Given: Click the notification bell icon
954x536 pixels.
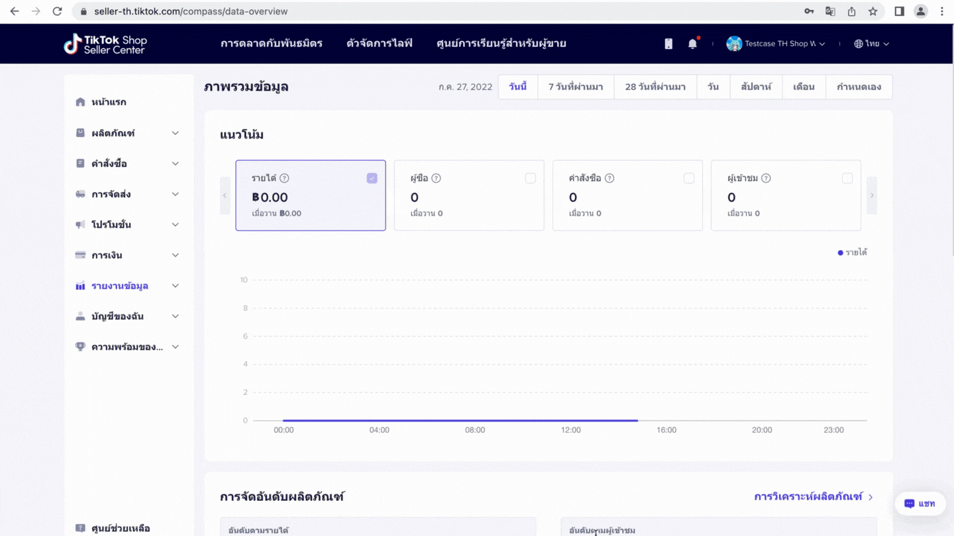Looking at the screenshot, I should coord(692,44).
